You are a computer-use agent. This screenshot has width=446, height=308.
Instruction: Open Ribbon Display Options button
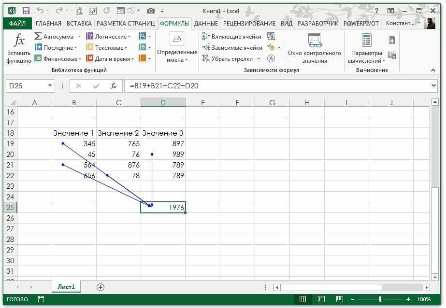point(390,11)
